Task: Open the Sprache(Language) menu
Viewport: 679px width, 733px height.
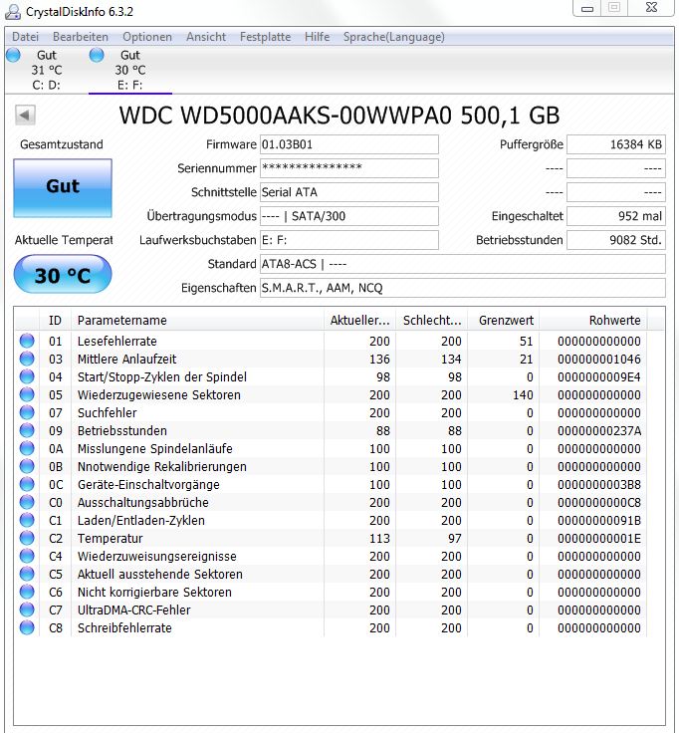Action: [x=394, y=37]
